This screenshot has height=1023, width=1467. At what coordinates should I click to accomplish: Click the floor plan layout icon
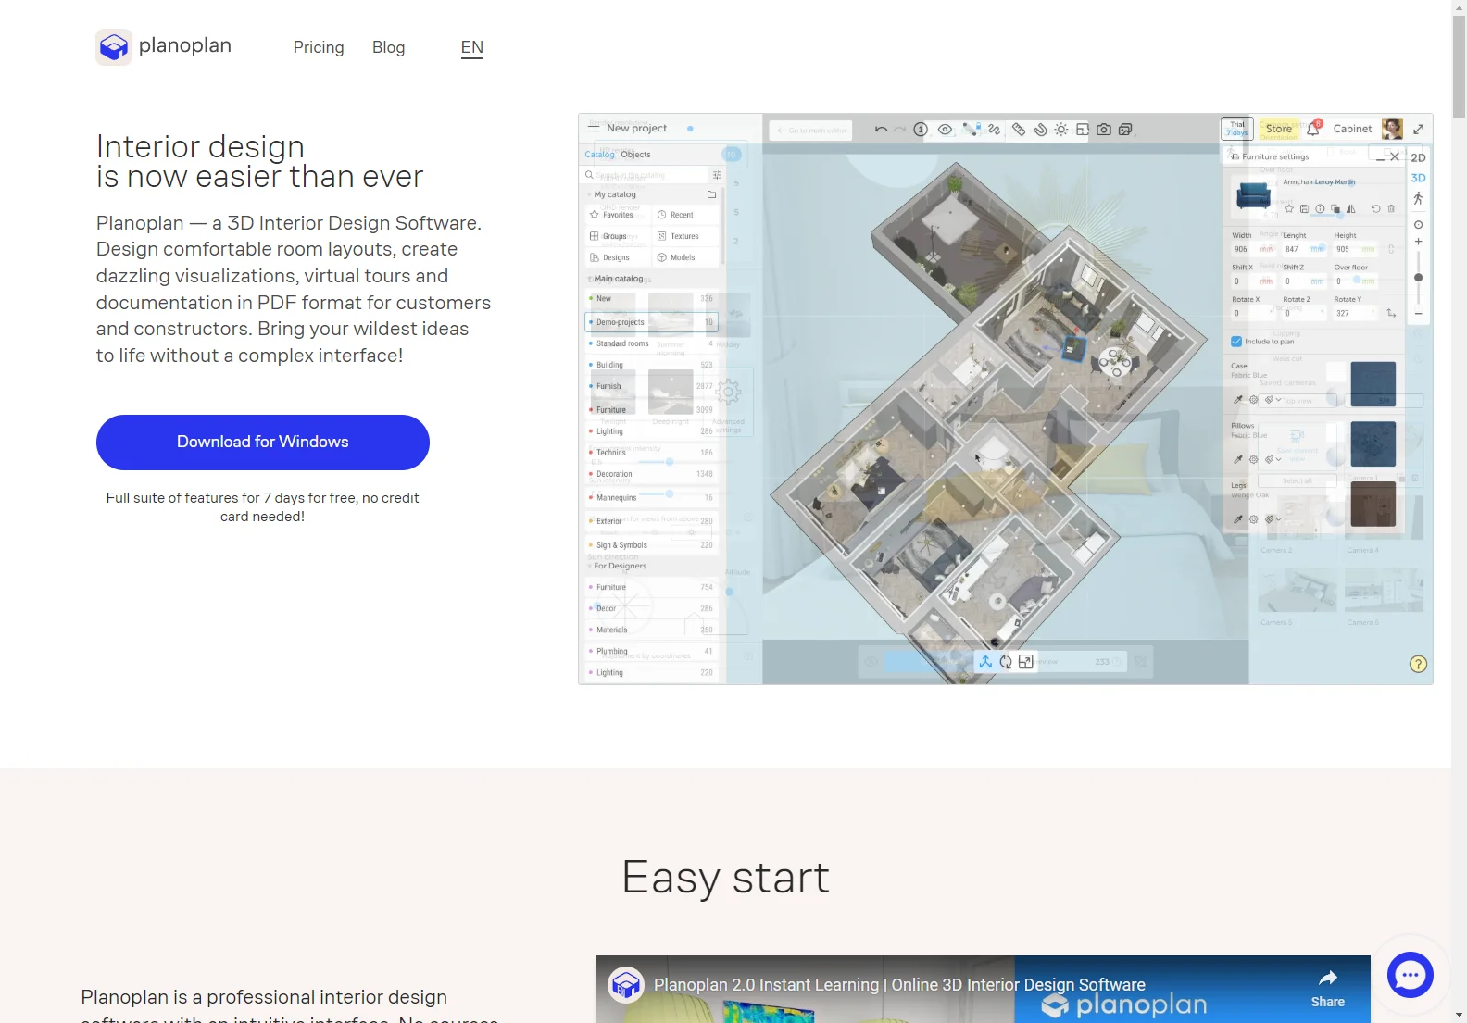[1083, 130]
